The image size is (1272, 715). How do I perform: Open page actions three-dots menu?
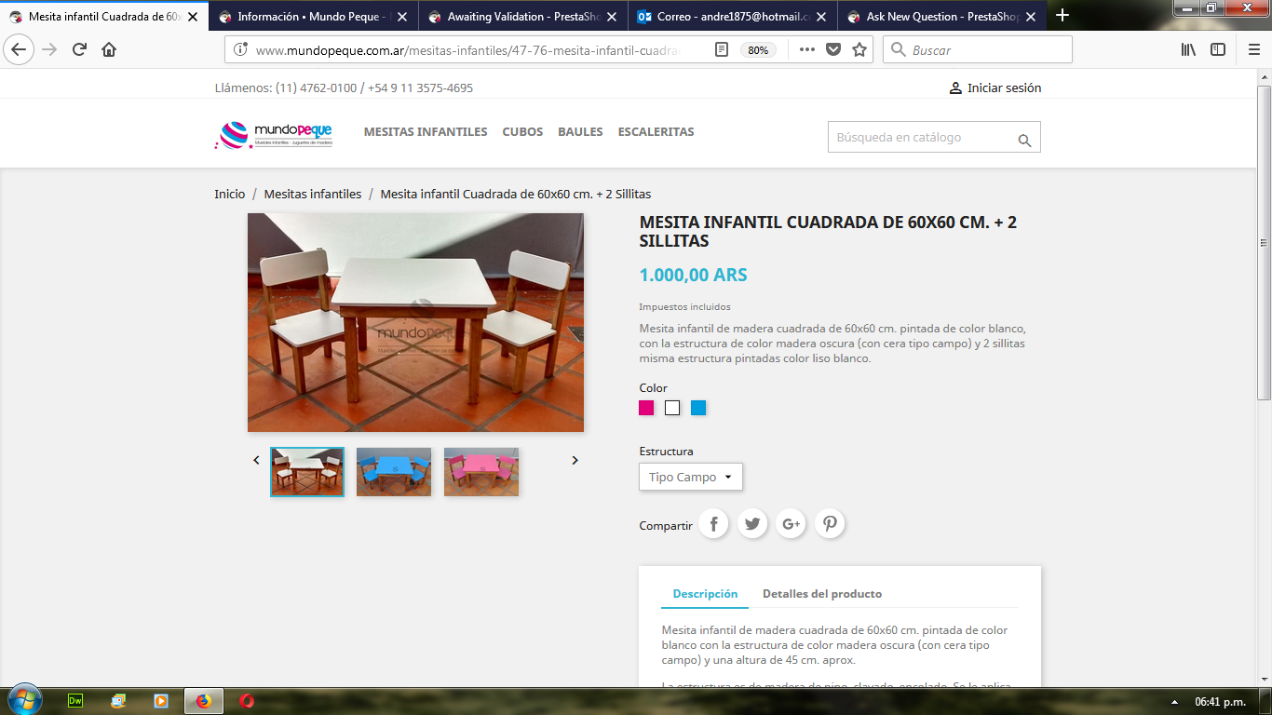coord(806,50)
